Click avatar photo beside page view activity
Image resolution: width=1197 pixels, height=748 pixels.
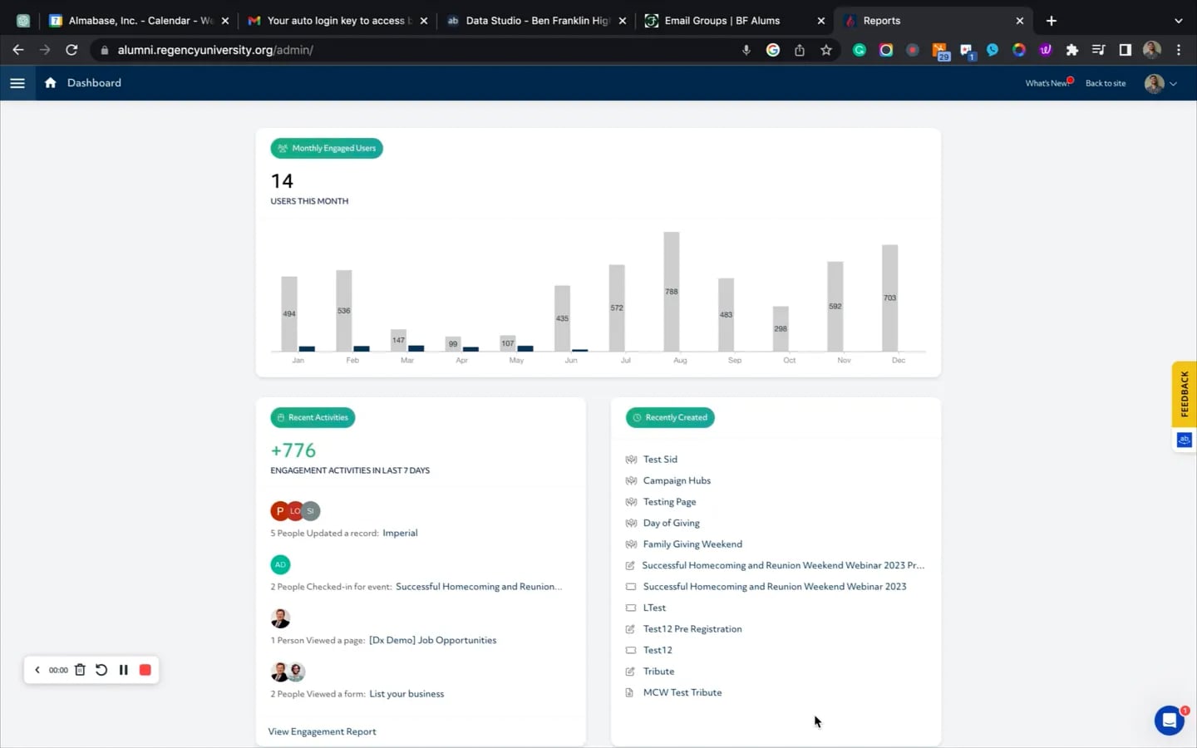(280, 618)
